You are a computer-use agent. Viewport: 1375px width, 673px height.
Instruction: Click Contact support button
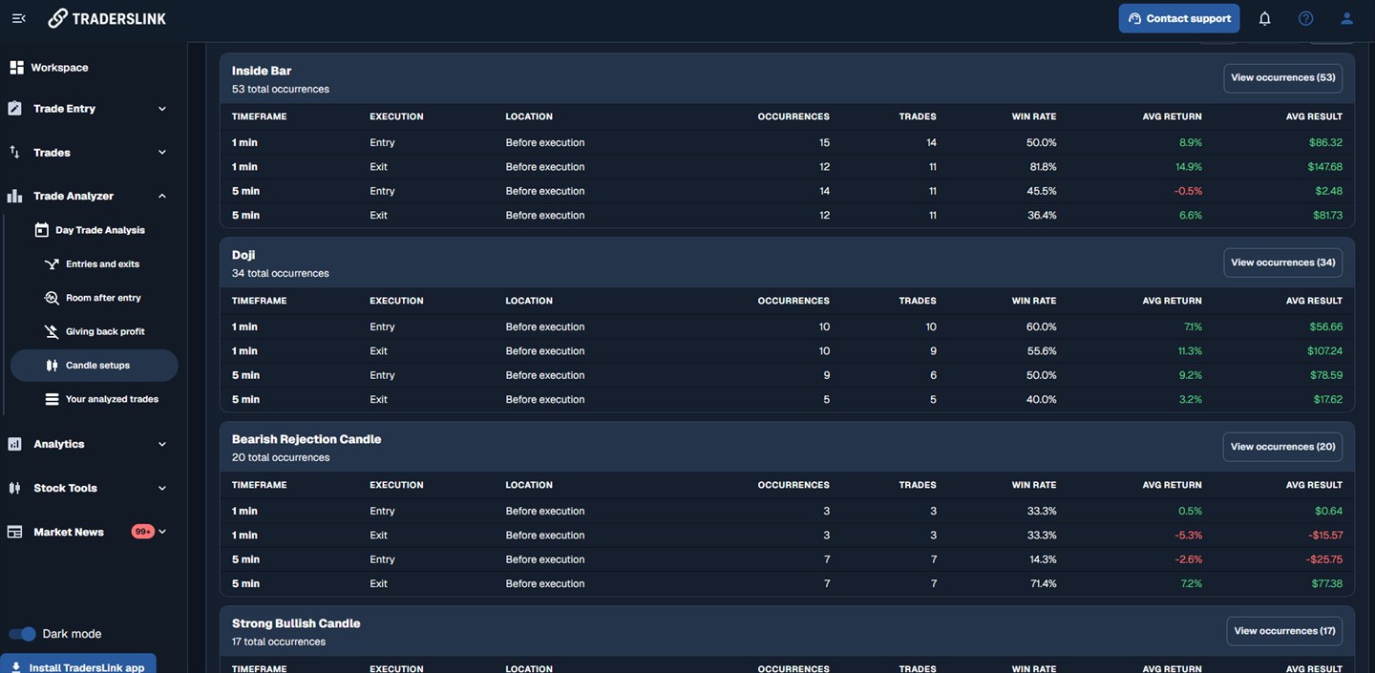click(x=1179, y=18)
